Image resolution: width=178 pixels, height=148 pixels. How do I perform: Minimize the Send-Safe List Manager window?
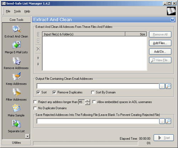tap(165, 4)
